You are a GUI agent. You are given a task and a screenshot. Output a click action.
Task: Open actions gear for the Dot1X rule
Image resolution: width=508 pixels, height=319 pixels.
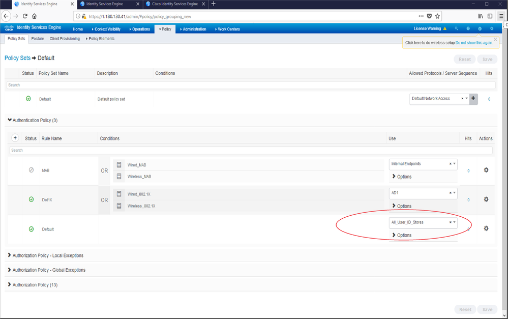[x=486, y=199]
